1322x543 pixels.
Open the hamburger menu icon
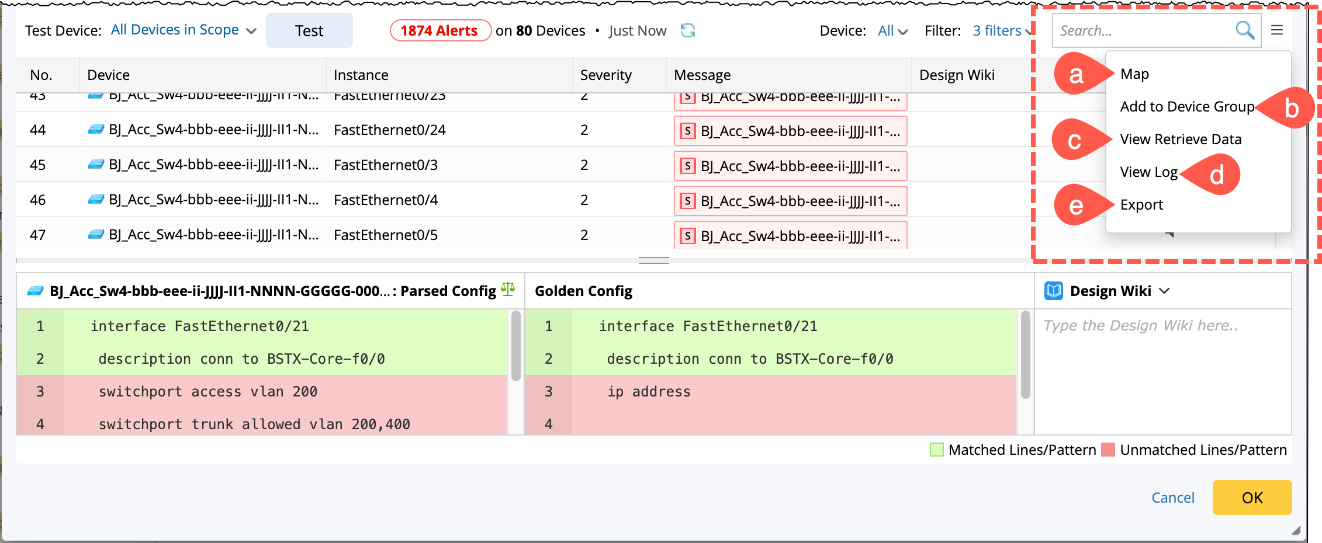tap(1277, 30)
